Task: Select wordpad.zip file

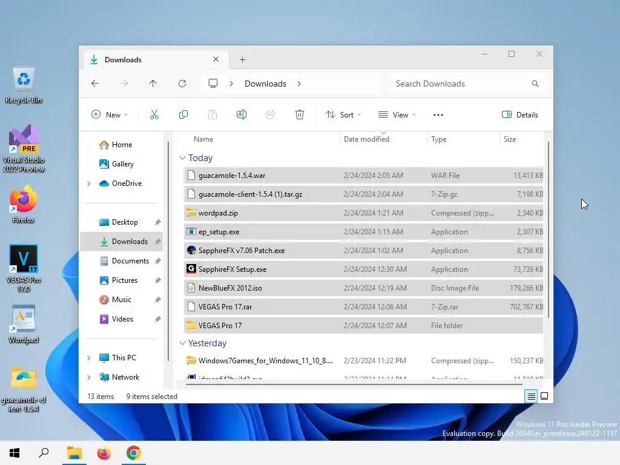Action: tap(363, 213)
